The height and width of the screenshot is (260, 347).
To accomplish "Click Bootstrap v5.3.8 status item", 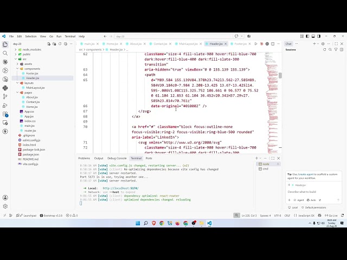I will coord(51,216).
